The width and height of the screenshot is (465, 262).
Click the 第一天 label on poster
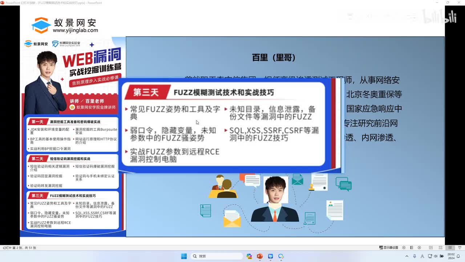point(37,122)
